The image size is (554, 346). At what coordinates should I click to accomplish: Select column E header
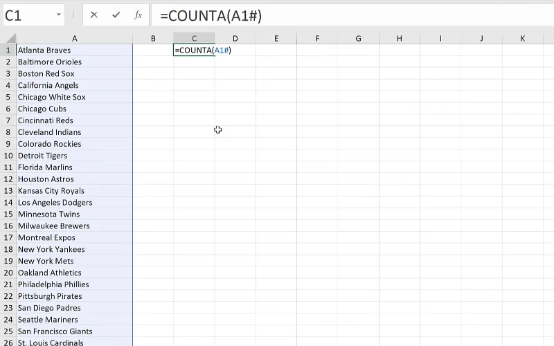click(276, 38)
